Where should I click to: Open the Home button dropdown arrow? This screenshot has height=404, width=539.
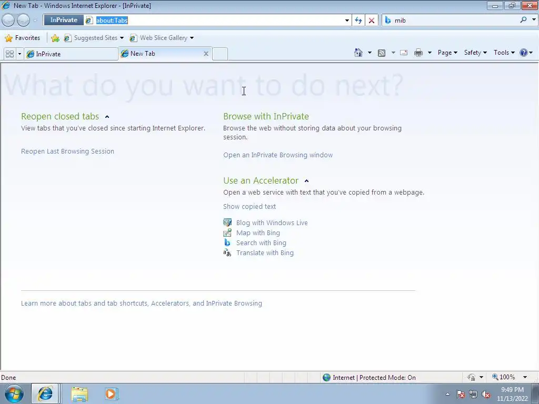[x=370, y=53]
